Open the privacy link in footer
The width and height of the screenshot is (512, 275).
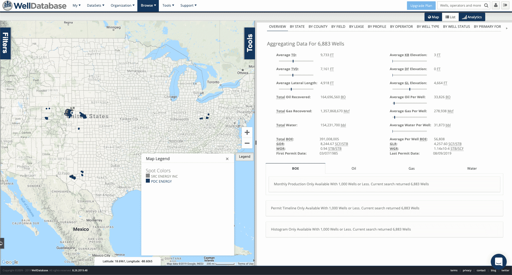pos(467,270)
